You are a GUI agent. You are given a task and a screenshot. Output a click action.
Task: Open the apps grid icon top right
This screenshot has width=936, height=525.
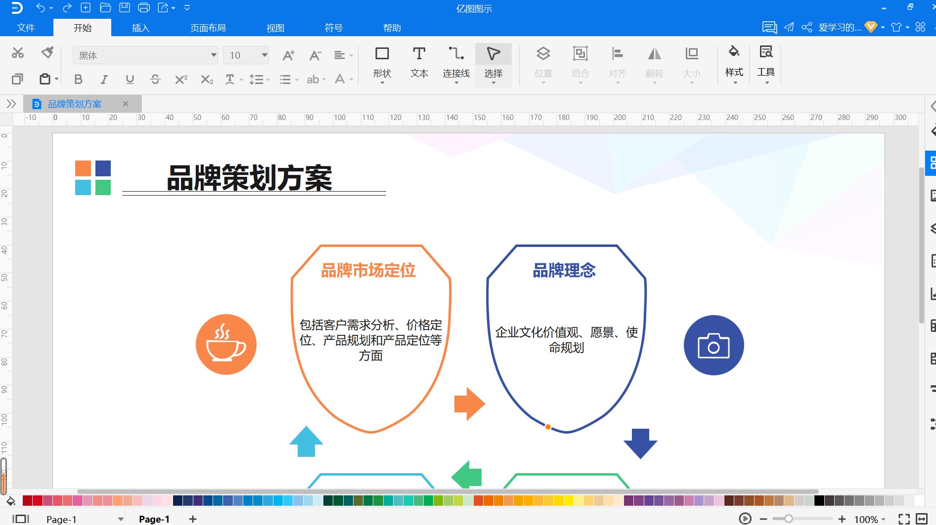pyautogui.click(x=920, y=27)
